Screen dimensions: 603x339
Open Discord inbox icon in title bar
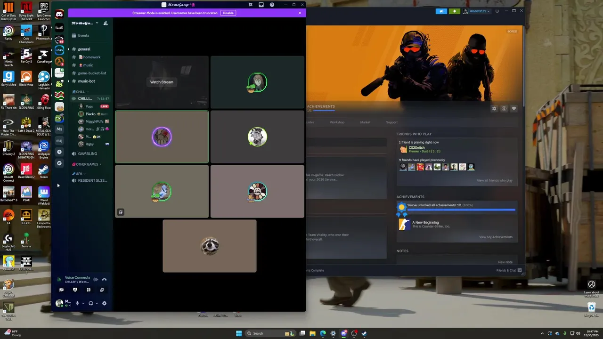[261, 5]
